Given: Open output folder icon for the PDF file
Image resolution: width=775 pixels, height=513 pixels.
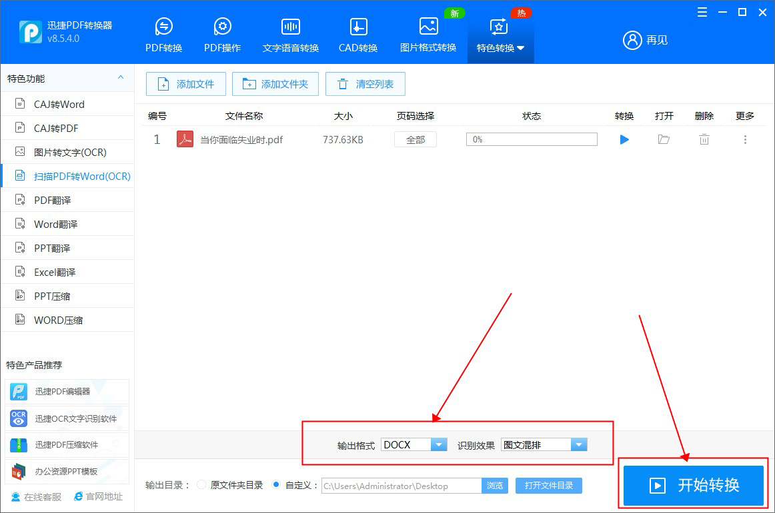Looking at the screenshot, I should click(x=664, y=139).
